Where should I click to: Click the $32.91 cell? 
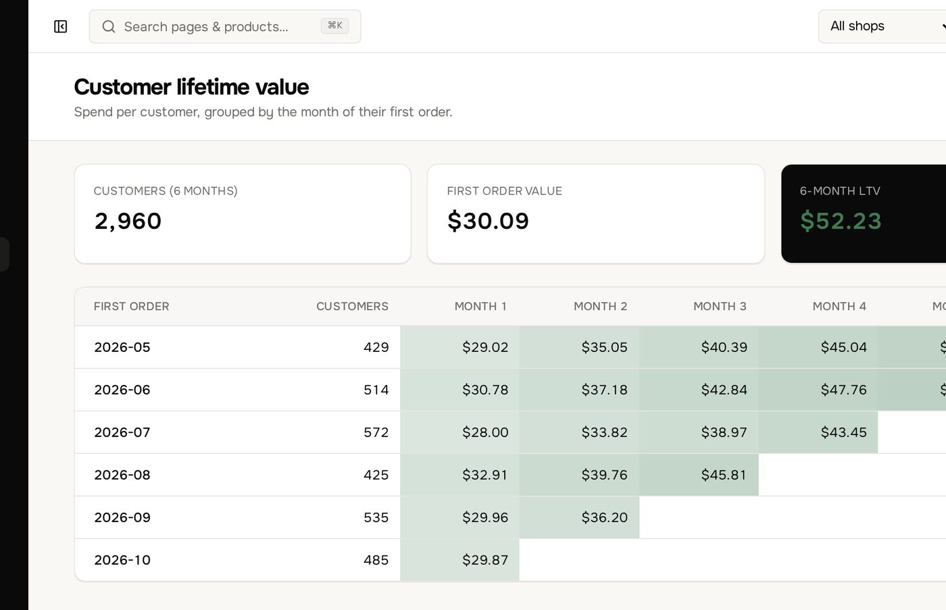[459, 475]
